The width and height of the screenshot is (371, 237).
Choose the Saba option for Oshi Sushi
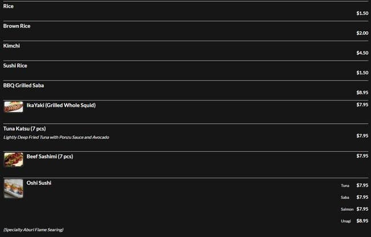(345, 198)
